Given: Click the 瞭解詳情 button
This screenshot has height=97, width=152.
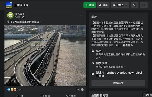Looking at the screenshot, I should point(118,83).
